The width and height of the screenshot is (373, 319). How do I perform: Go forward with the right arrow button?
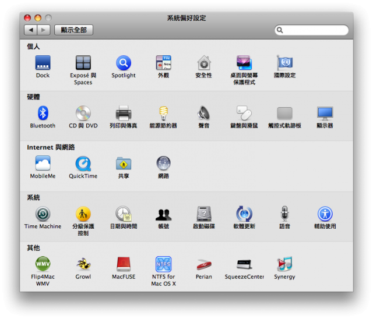coord(44,30)
